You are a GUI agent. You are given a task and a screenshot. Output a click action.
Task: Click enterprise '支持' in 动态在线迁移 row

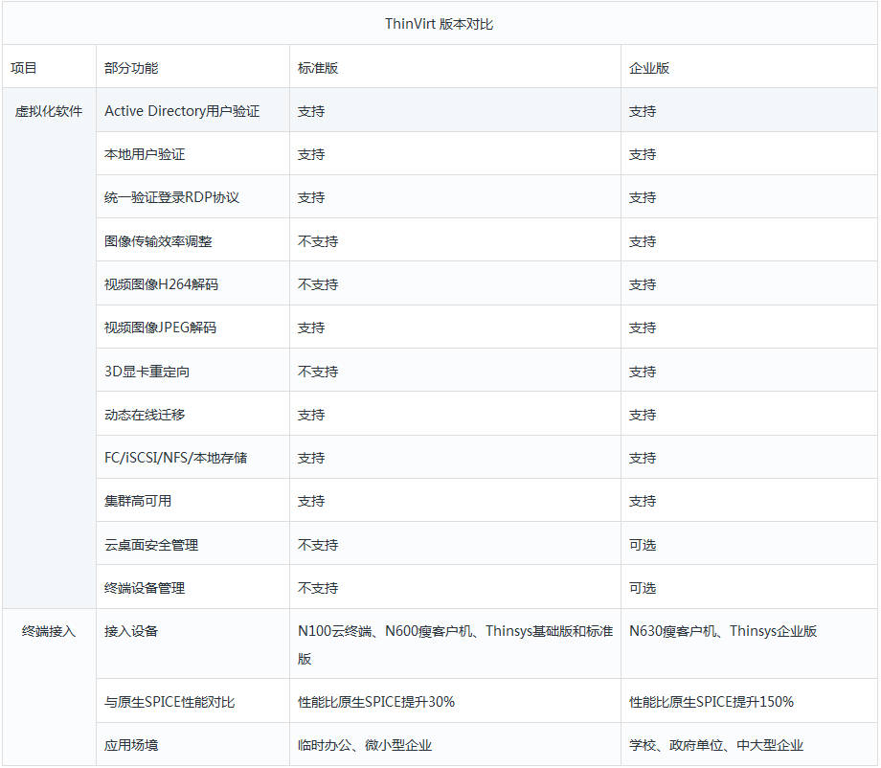[643, 415]
